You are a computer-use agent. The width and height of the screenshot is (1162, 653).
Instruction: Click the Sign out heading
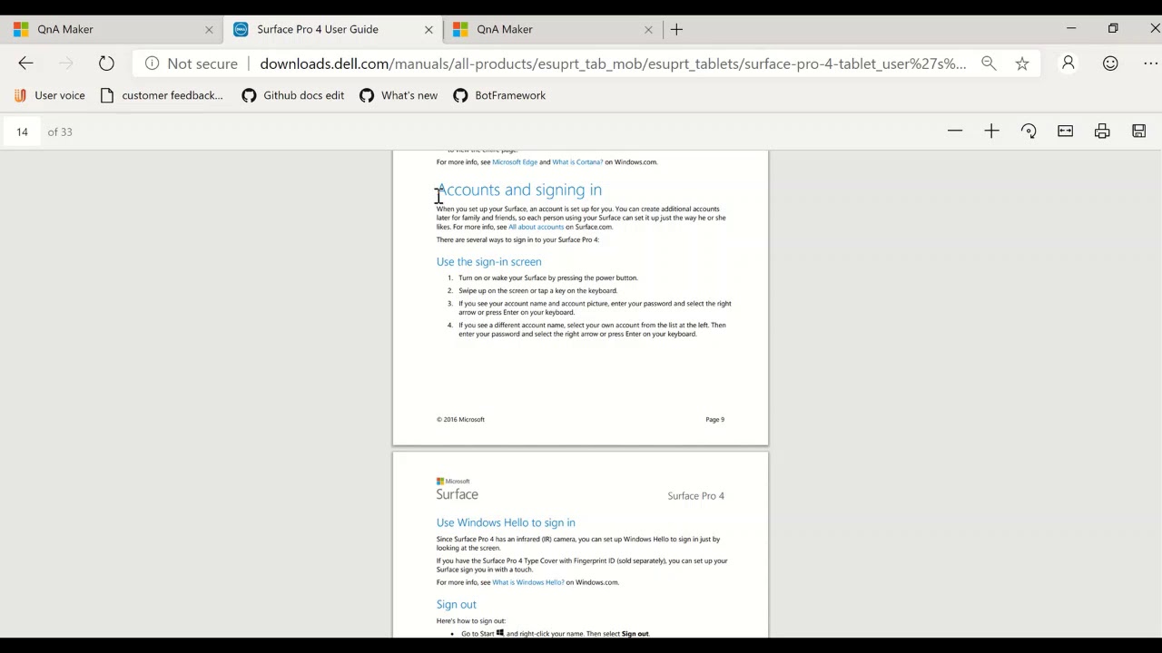click(x=456, y=604)
